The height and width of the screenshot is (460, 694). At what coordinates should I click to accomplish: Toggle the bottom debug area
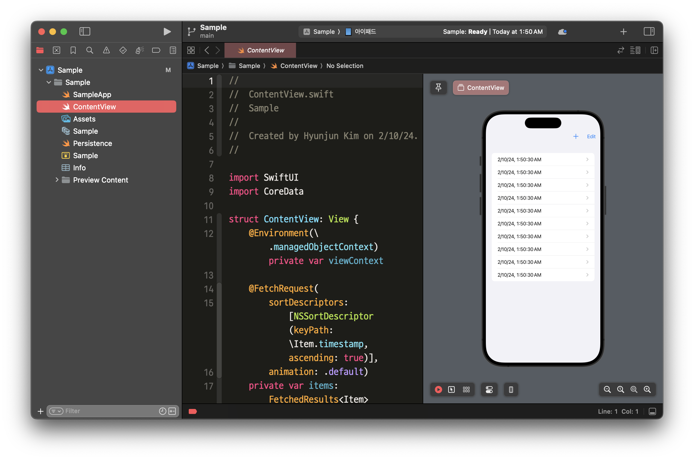[652, 411]
